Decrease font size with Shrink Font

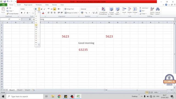click(x=44, y=9)
